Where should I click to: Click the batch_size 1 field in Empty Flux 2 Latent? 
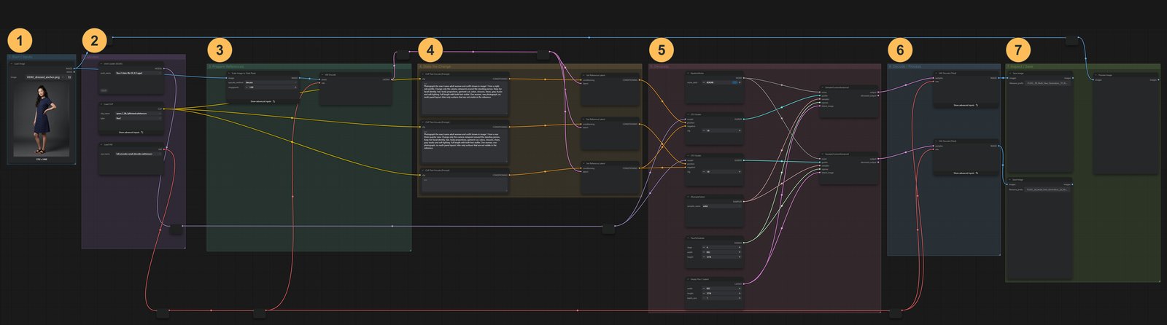click(x=722, y=298)
